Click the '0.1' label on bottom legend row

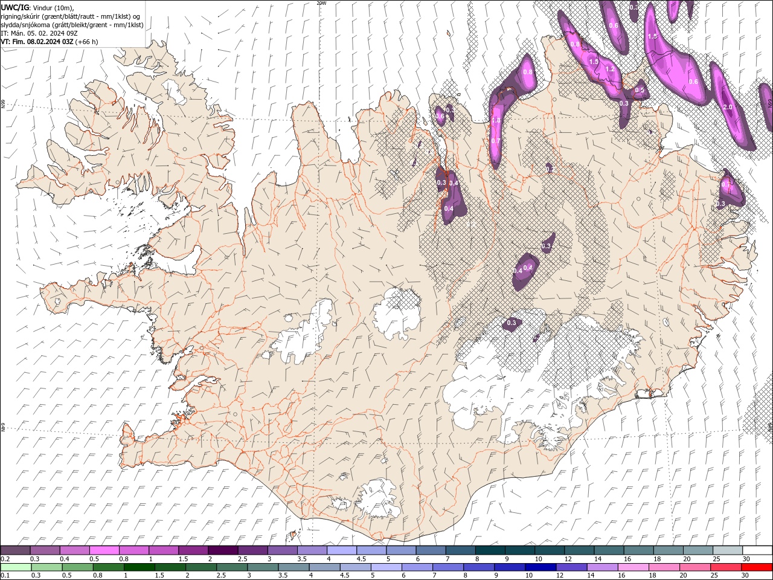(x=5, y=575)
